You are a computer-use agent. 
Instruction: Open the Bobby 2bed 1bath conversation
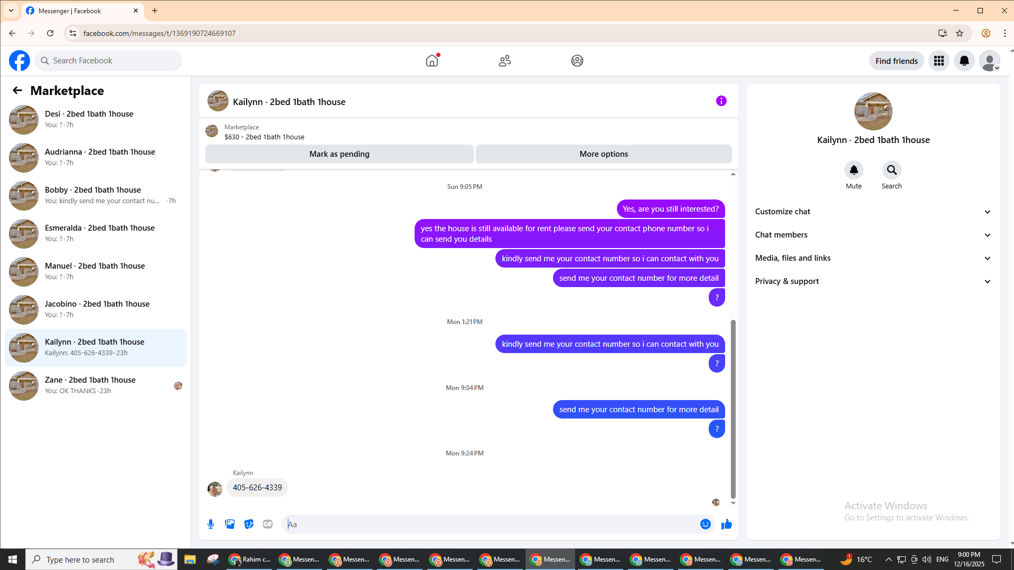point(96,195)
